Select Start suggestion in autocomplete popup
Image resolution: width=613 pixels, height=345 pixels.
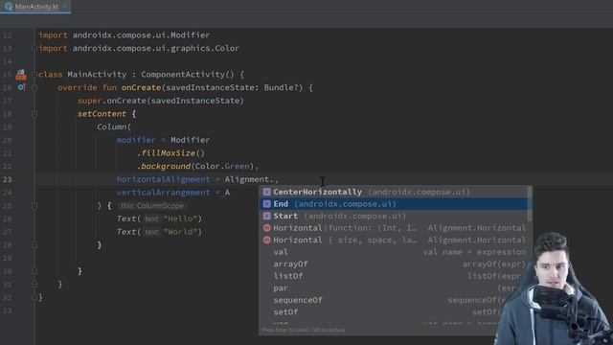394,216
